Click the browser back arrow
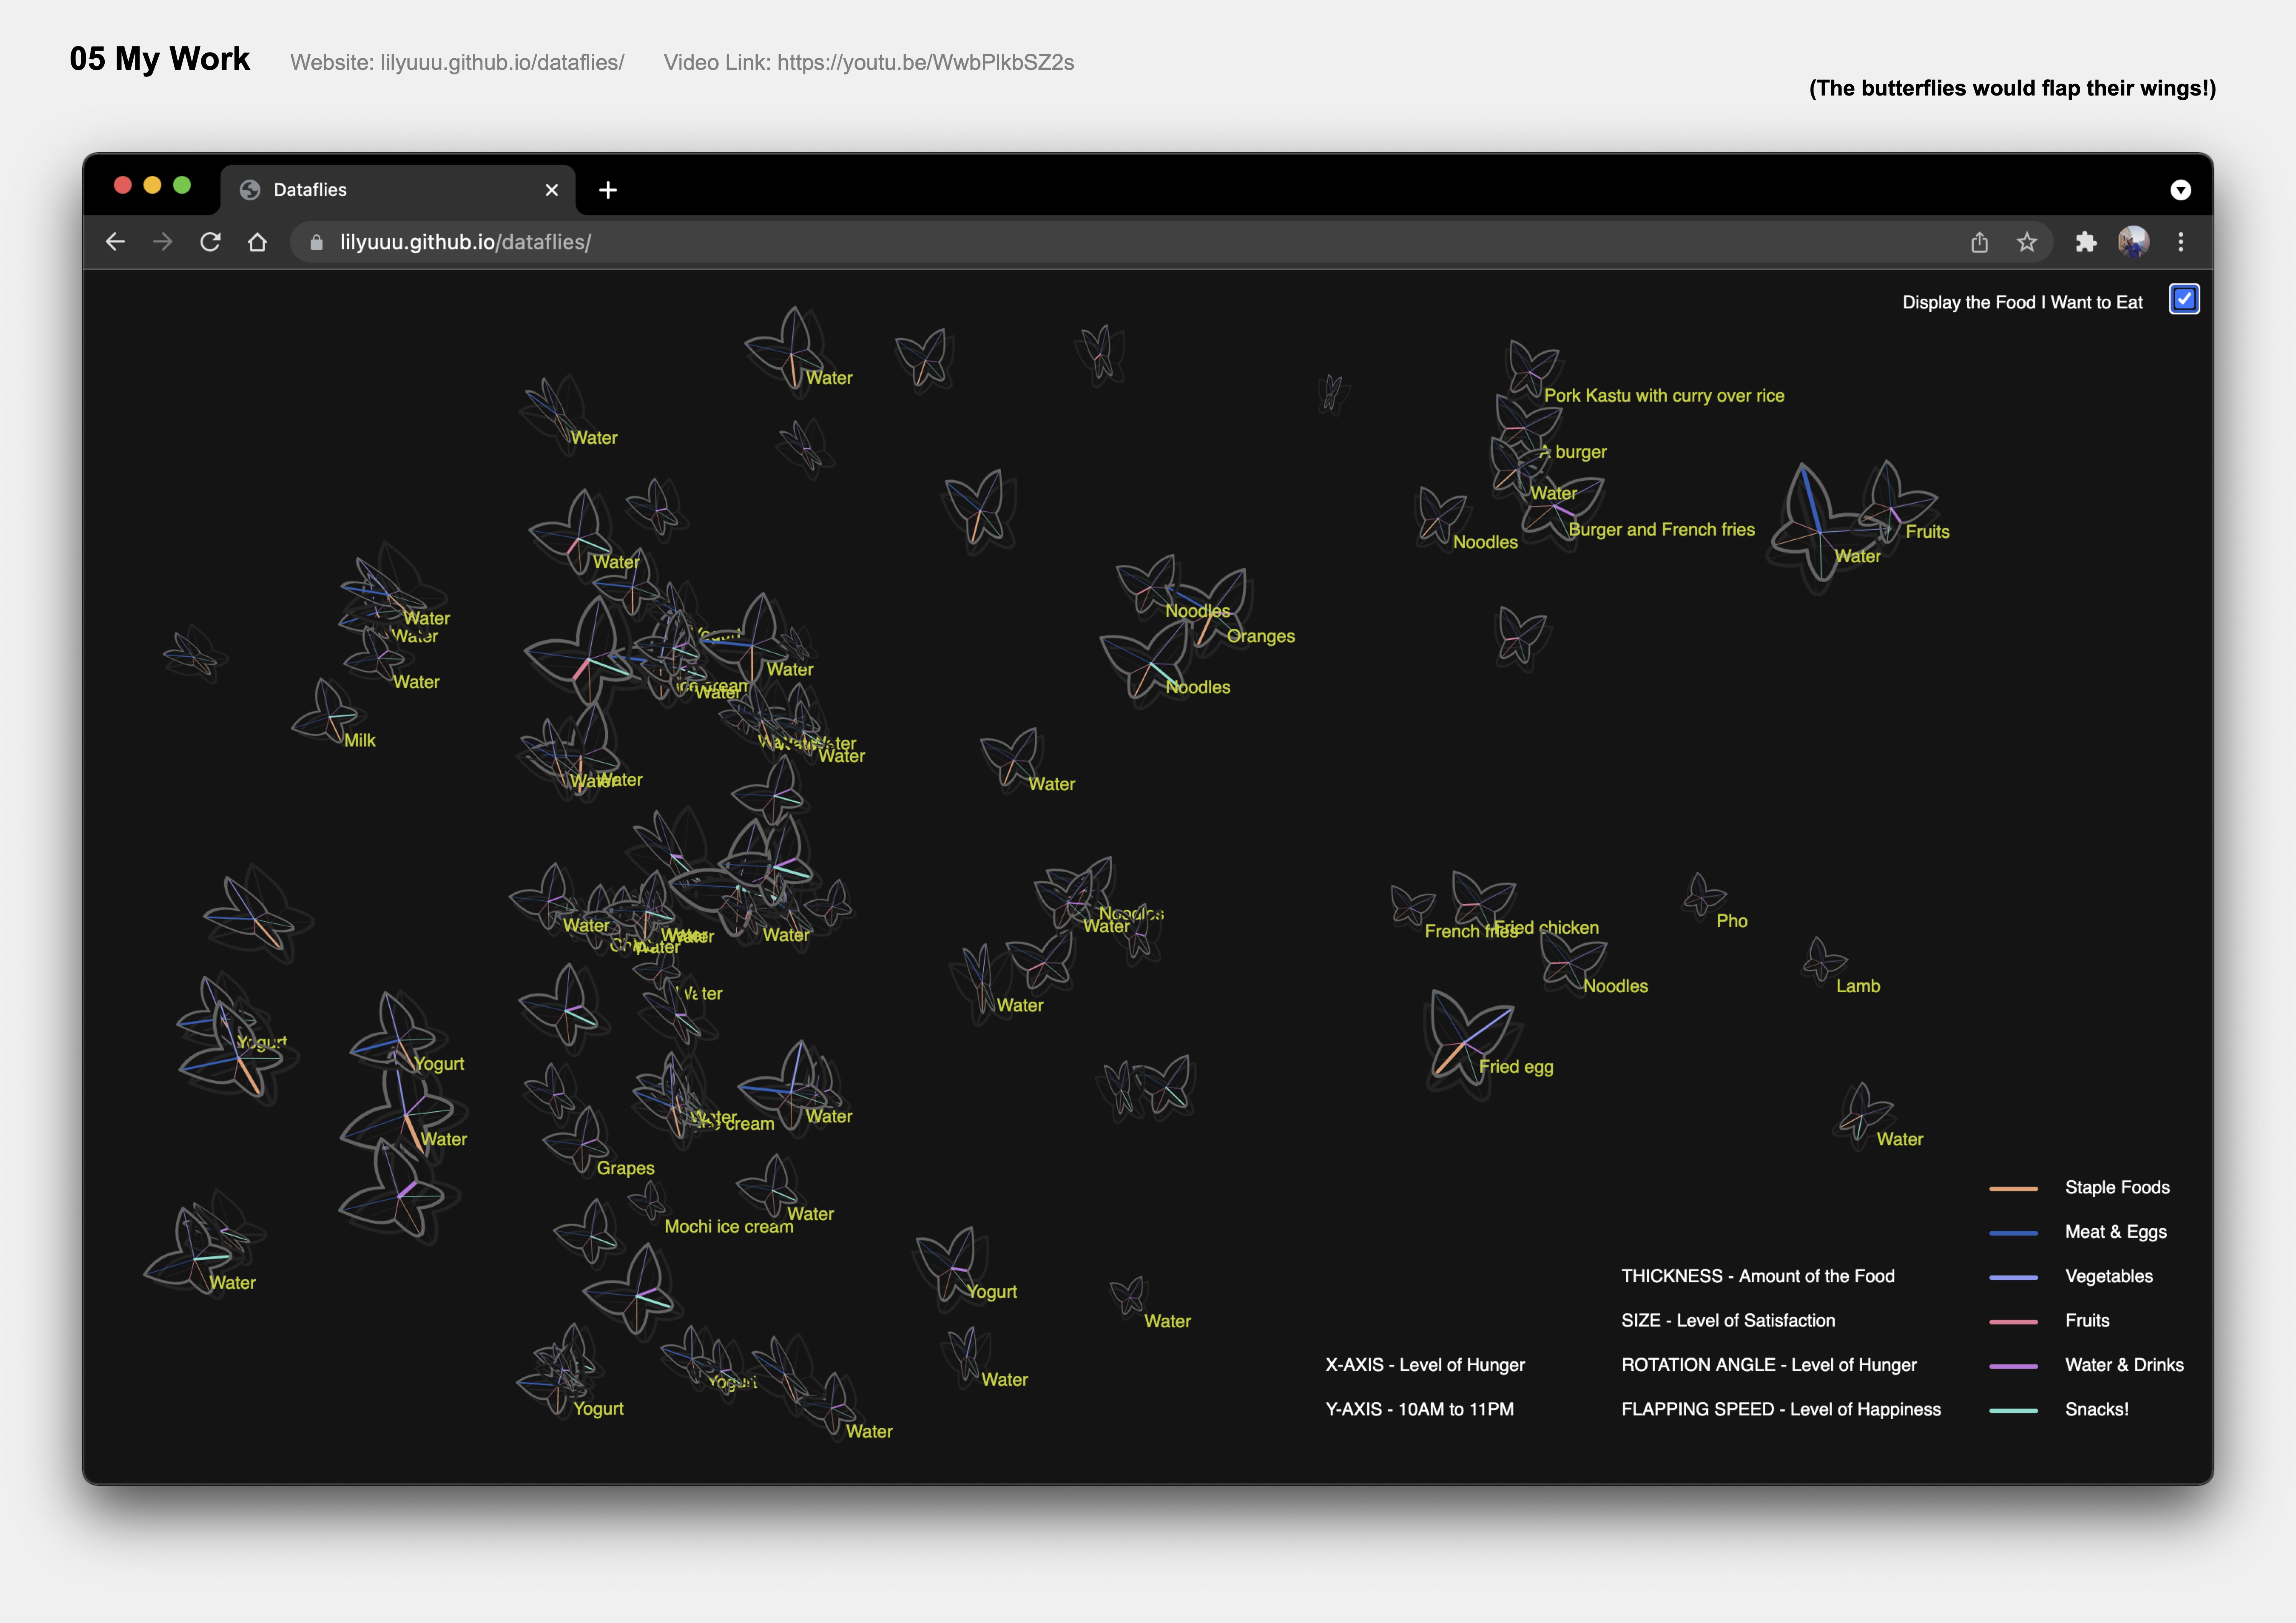Viewport: 2296px width, 1623px height. (115, 242)
